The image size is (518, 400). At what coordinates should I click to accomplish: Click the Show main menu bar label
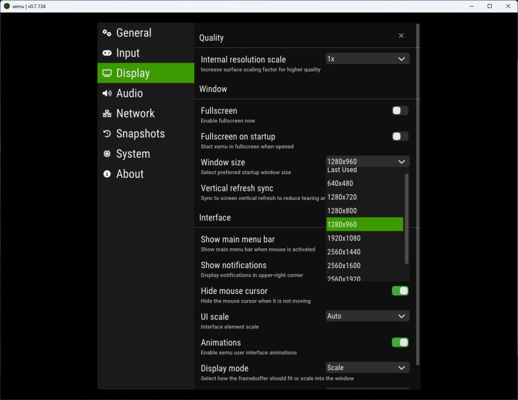coord(238,239)
